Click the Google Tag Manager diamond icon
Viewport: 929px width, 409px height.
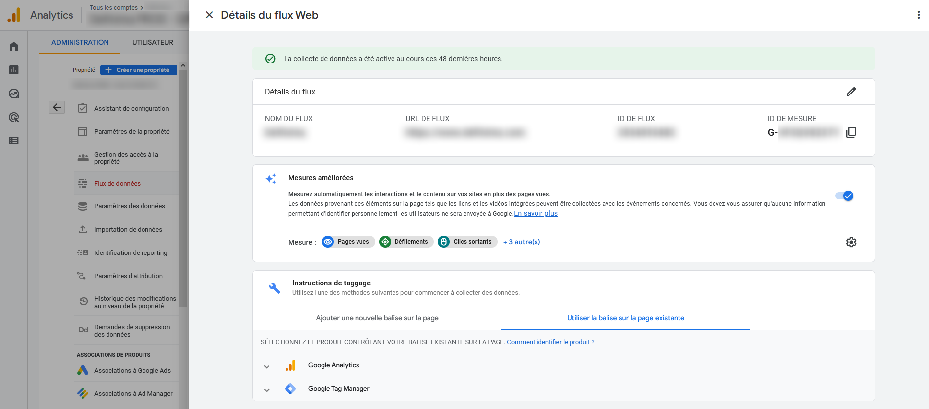[x=290, y=389]
